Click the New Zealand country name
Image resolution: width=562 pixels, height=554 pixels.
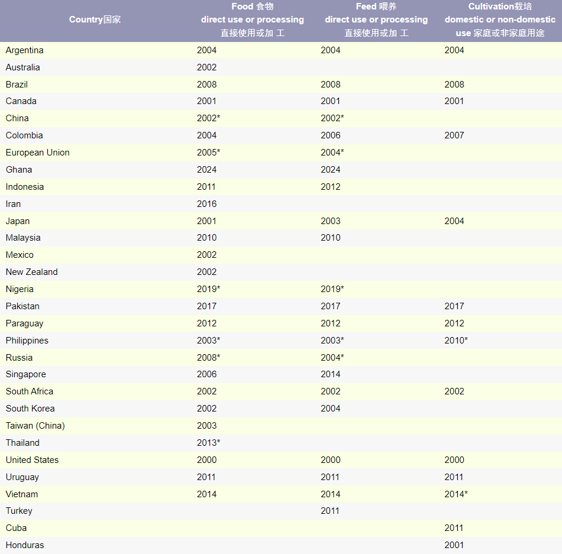[32, 272]
